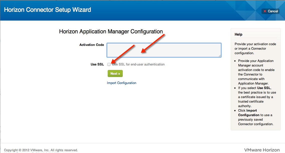Click the help bullet about trusted certificate authority
Viewport: 285px width, 153px height.
pos(257,97)
